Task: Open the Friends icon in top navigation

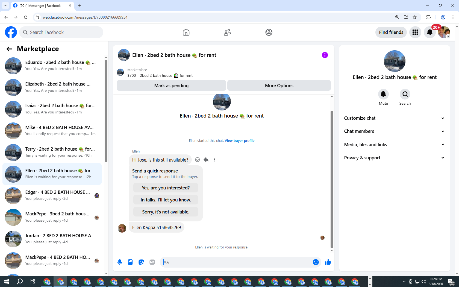Action: point(227,32)
